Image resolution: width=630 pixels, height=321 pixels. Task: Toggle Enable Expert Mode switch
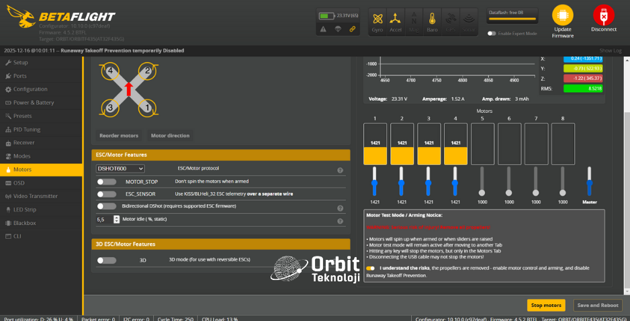tap(492, 33)
